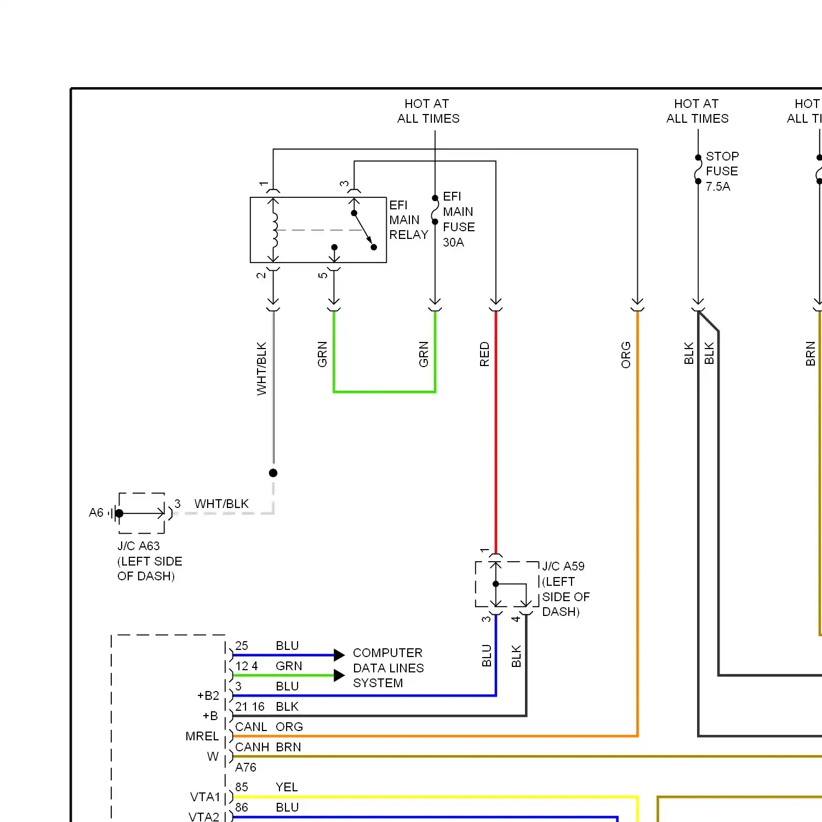822x822 pixels.
Task: Click the VTA1 terminal label
Action: coord(205,797)
